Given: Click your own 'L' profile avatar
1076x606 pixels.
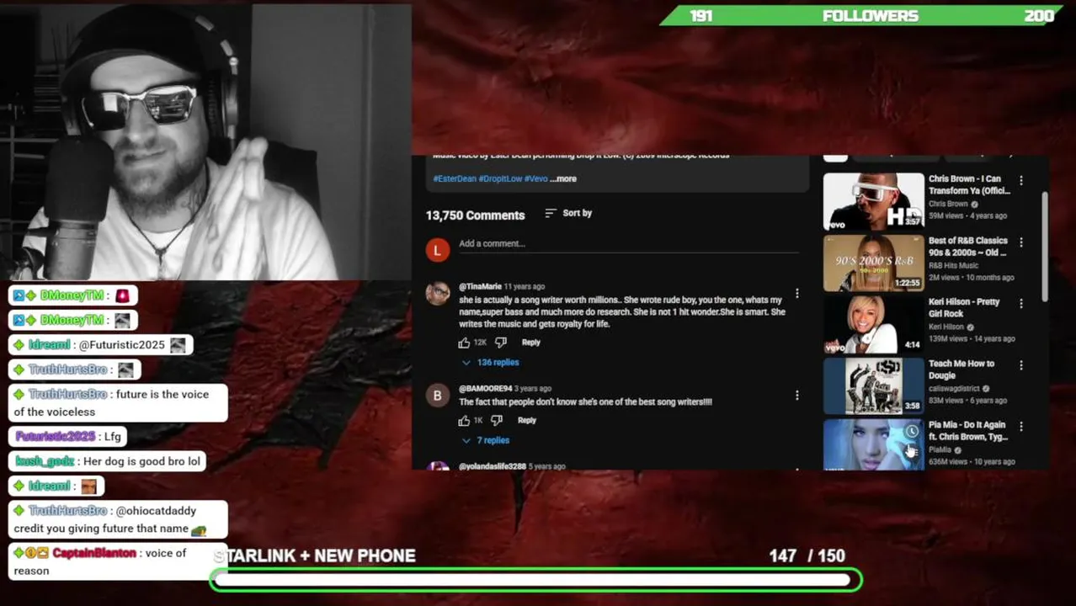Looking at the screenshot, I should (438, 250).
